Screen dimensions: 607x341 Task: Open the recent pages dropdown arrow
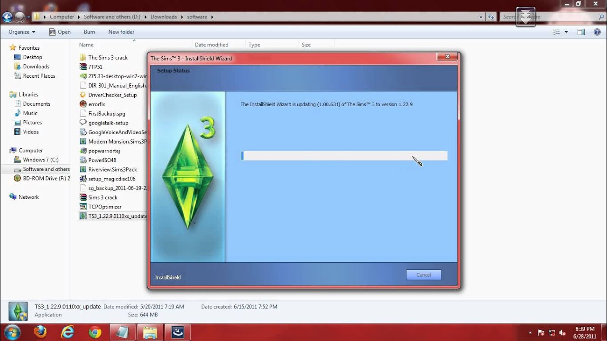pos(28,17)
